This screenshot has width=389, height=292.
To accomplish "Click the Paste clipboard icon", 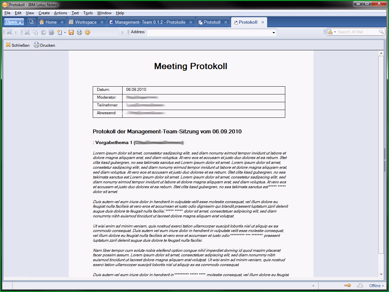I will pyautogui.click(x=43, y=32).
